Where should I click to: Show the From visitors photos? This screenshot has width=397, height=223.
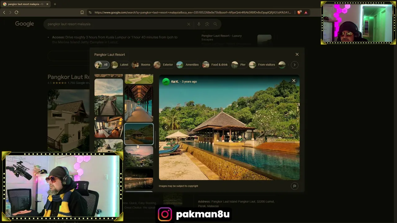click(262, 65)
